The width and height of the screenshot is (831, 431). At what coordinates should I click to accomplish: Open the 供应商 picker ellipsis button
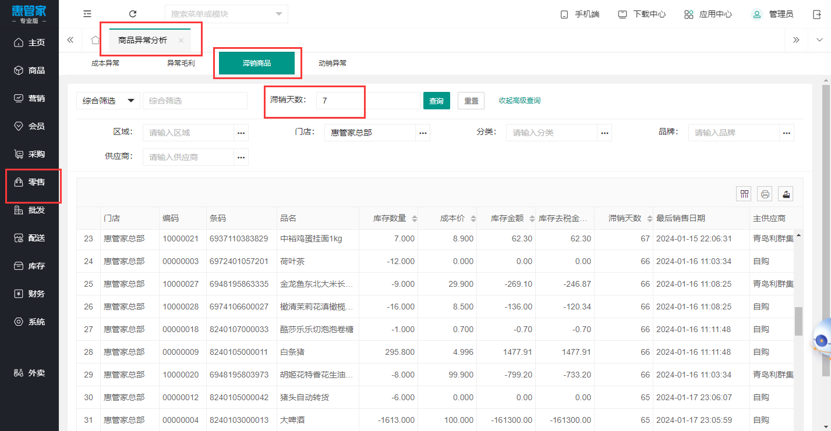pyautogui.click(x=241, y=157)
